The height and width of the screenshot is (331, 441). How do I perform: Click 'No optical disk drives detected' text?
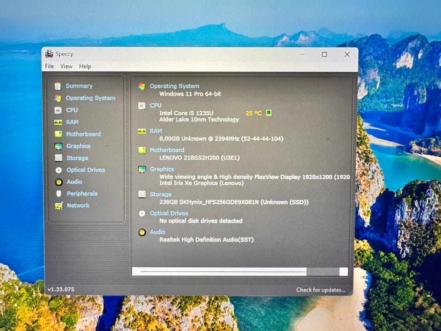click(201, 221)
